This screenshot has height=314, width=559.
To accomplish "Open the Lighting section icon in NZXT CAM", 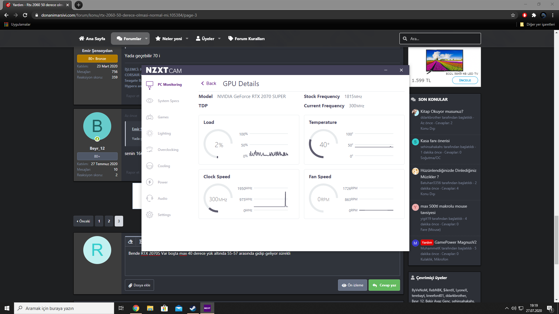I will pos(150,133).
